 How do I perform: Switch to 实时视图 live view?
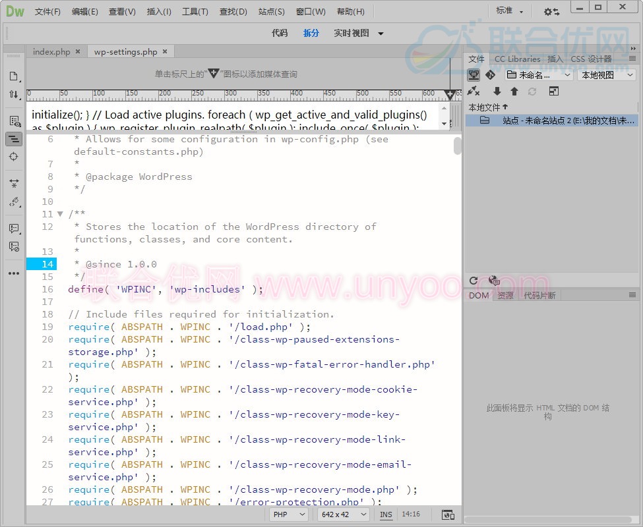[x=351, y=33]
